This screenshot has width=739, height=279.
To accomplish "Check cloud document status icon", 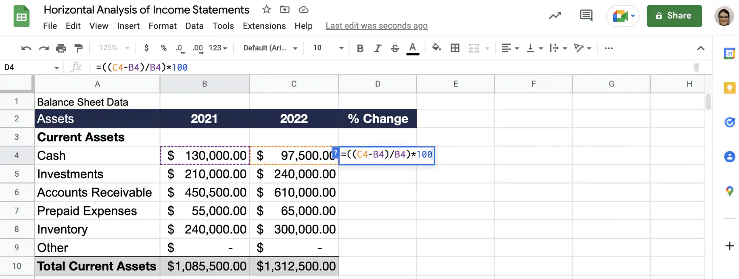I will [303, 9].
